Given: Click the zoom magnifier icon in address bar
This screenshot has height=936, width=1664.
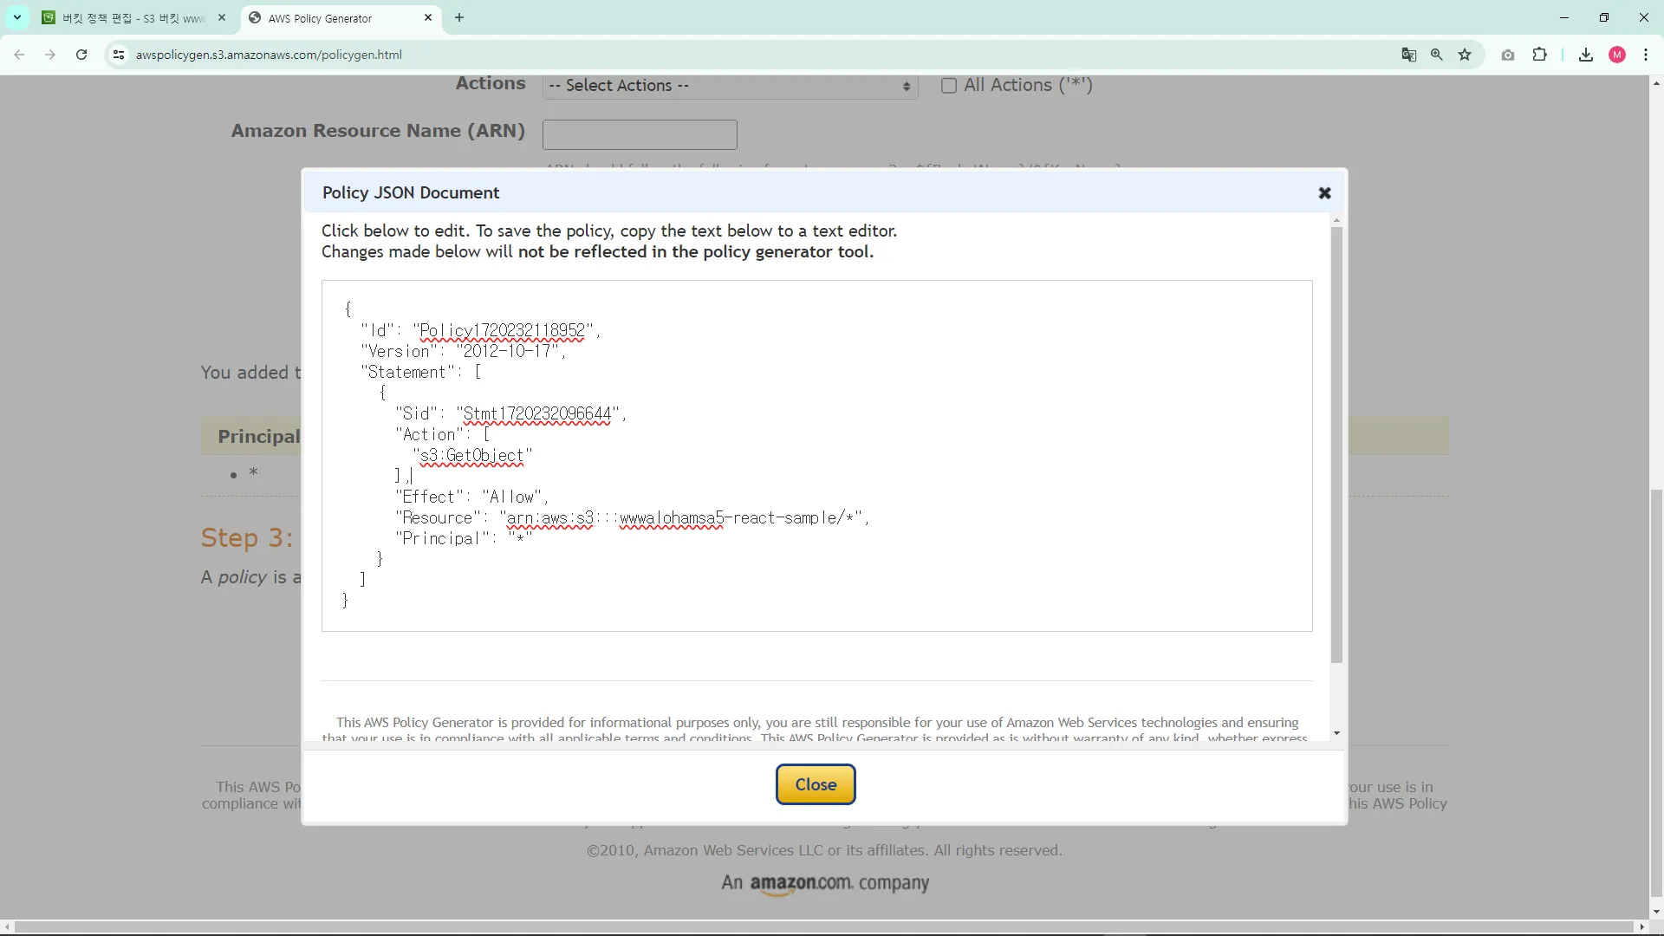Looking at the screenshot, I should tap(1437, 55).
